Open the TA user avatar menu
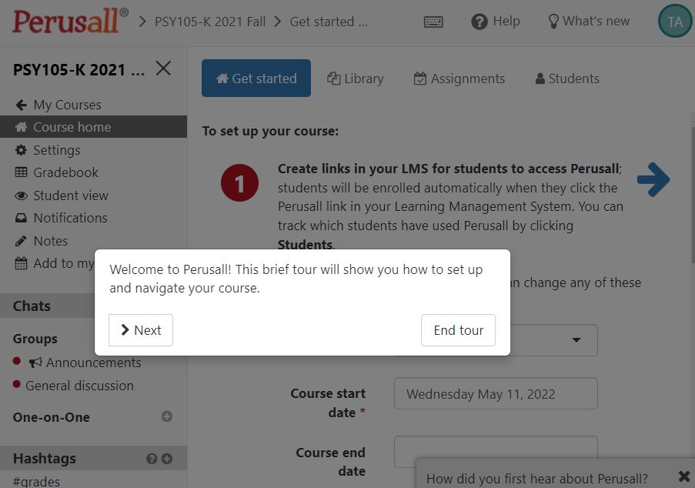Screen dimensions: 695x488 (x=675, y=22)
